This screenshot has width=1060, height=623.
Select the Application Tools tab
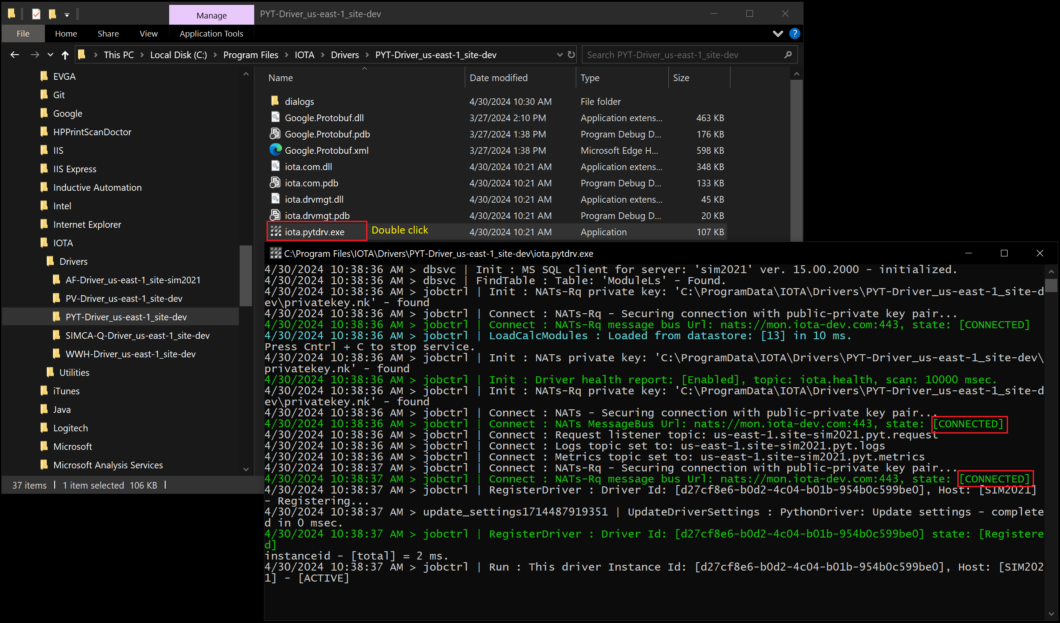pyautogui.click(x=211, y=33)
